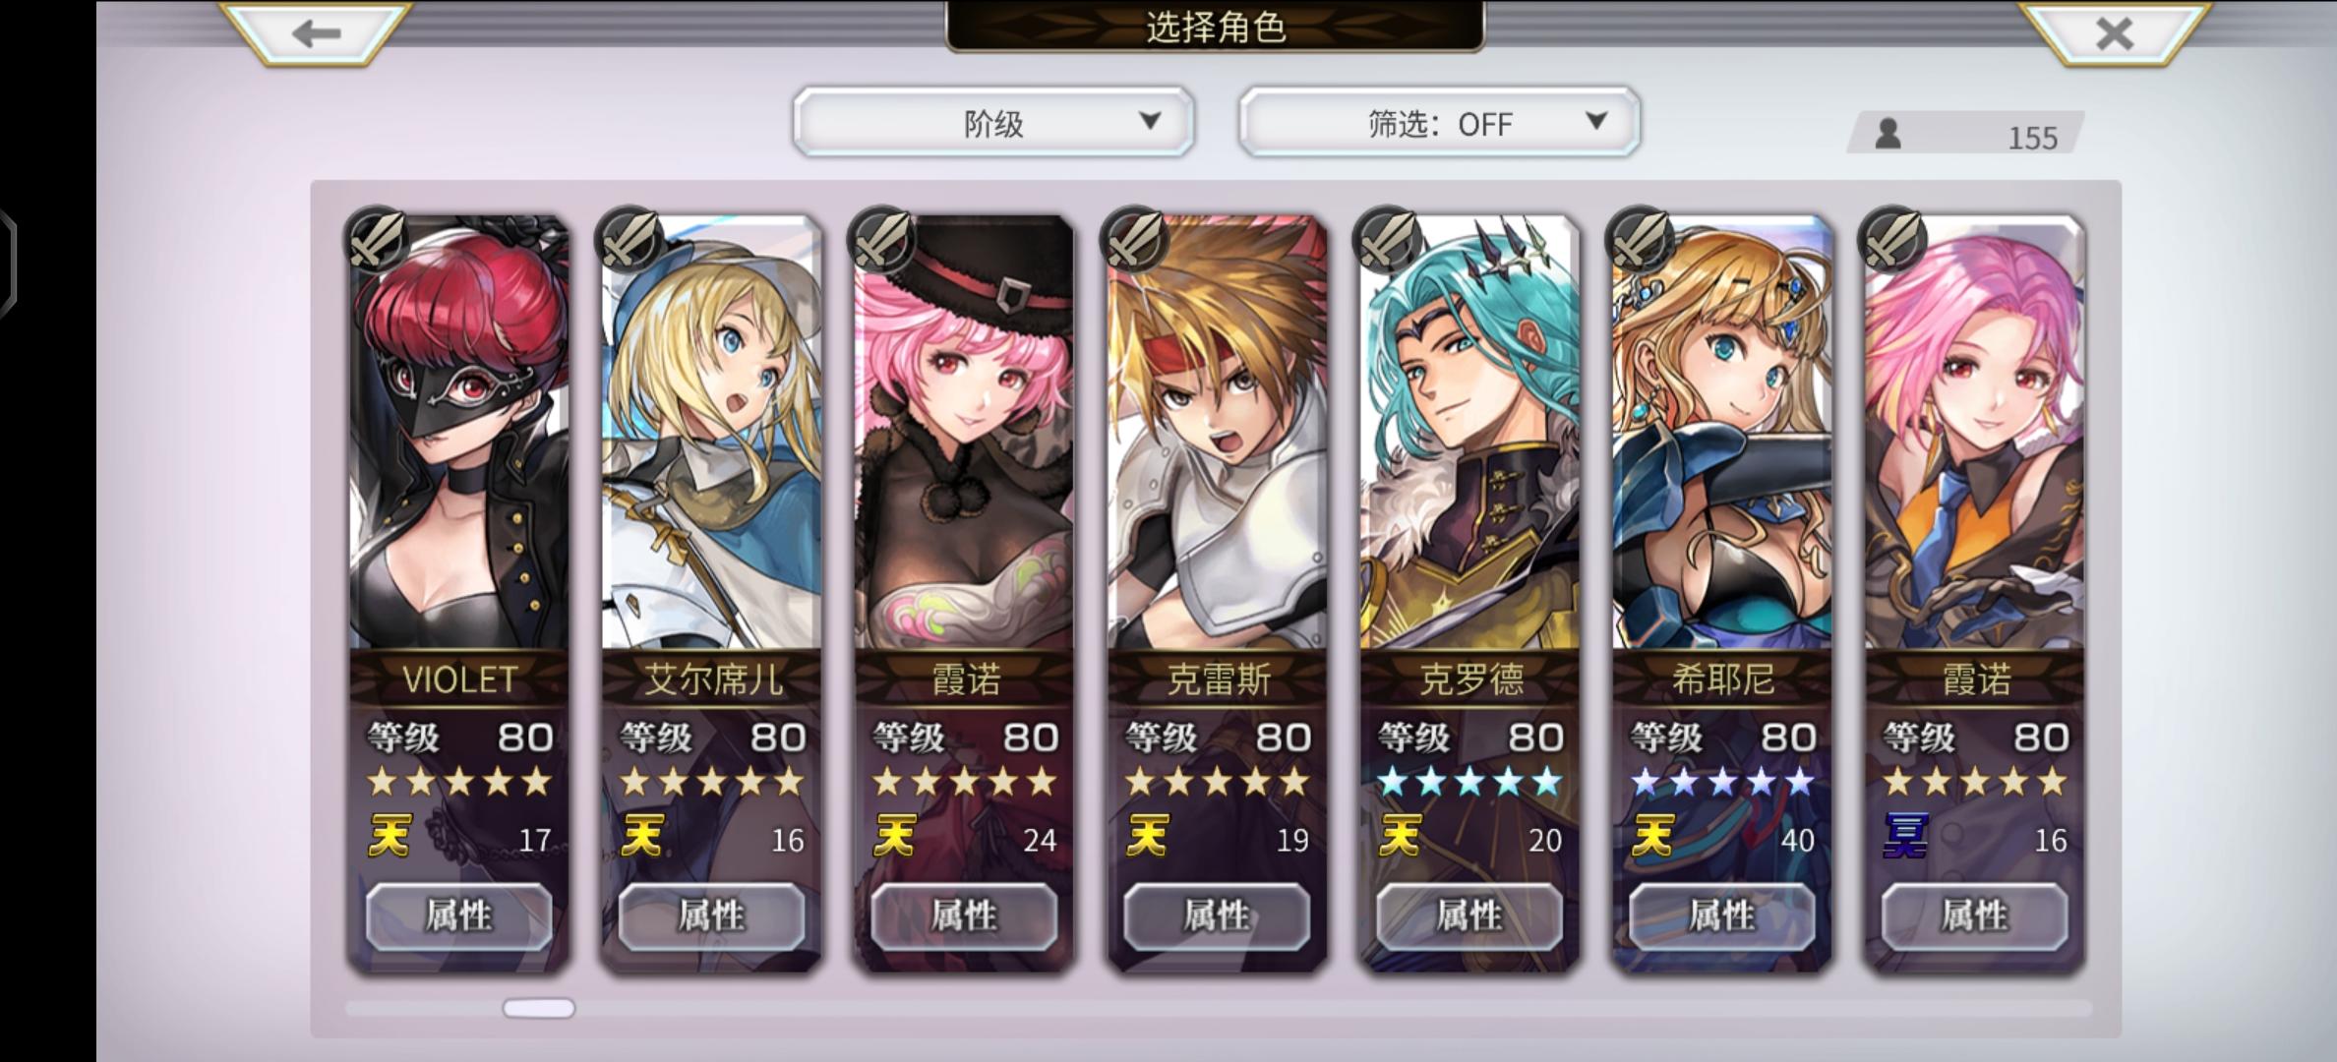View 属性 of 希耶尼
This screenshot has width=2337, height=1062.
pyautogui.click(x=1722, y=915)
